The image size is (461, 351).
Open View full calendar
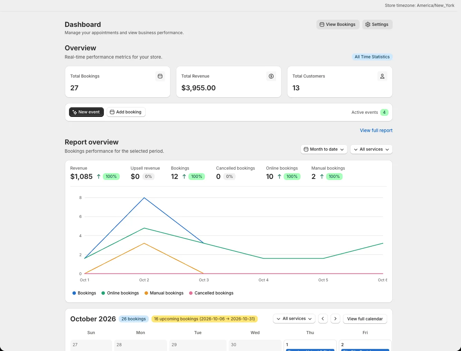click(x=365, y=319)
